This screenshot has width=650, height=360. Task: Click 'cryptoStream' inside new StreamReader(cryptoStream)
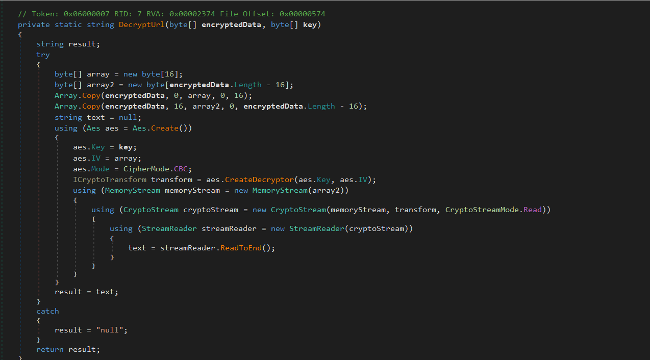377,228
